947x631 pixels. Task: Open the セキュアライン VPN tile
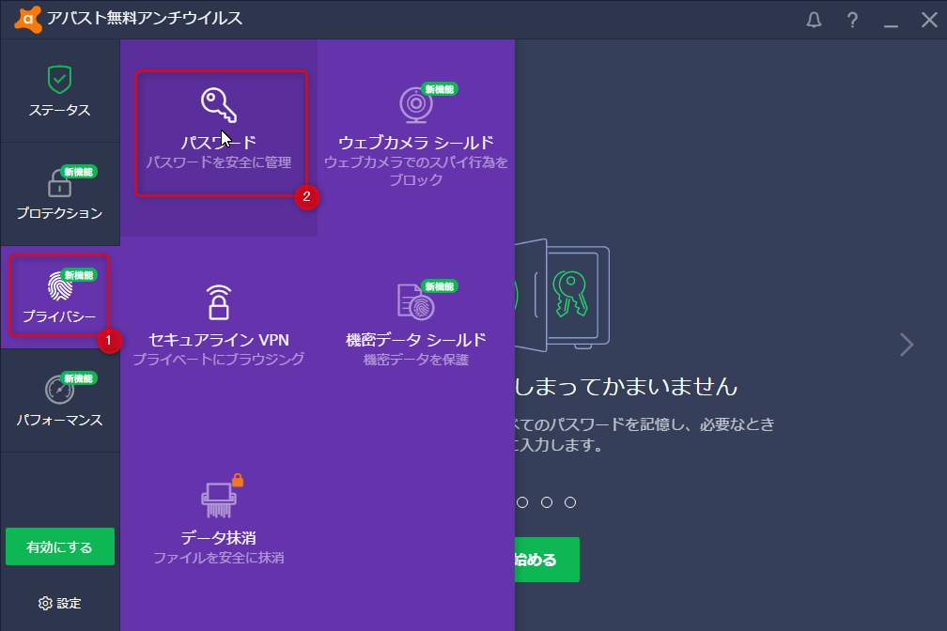219,335
